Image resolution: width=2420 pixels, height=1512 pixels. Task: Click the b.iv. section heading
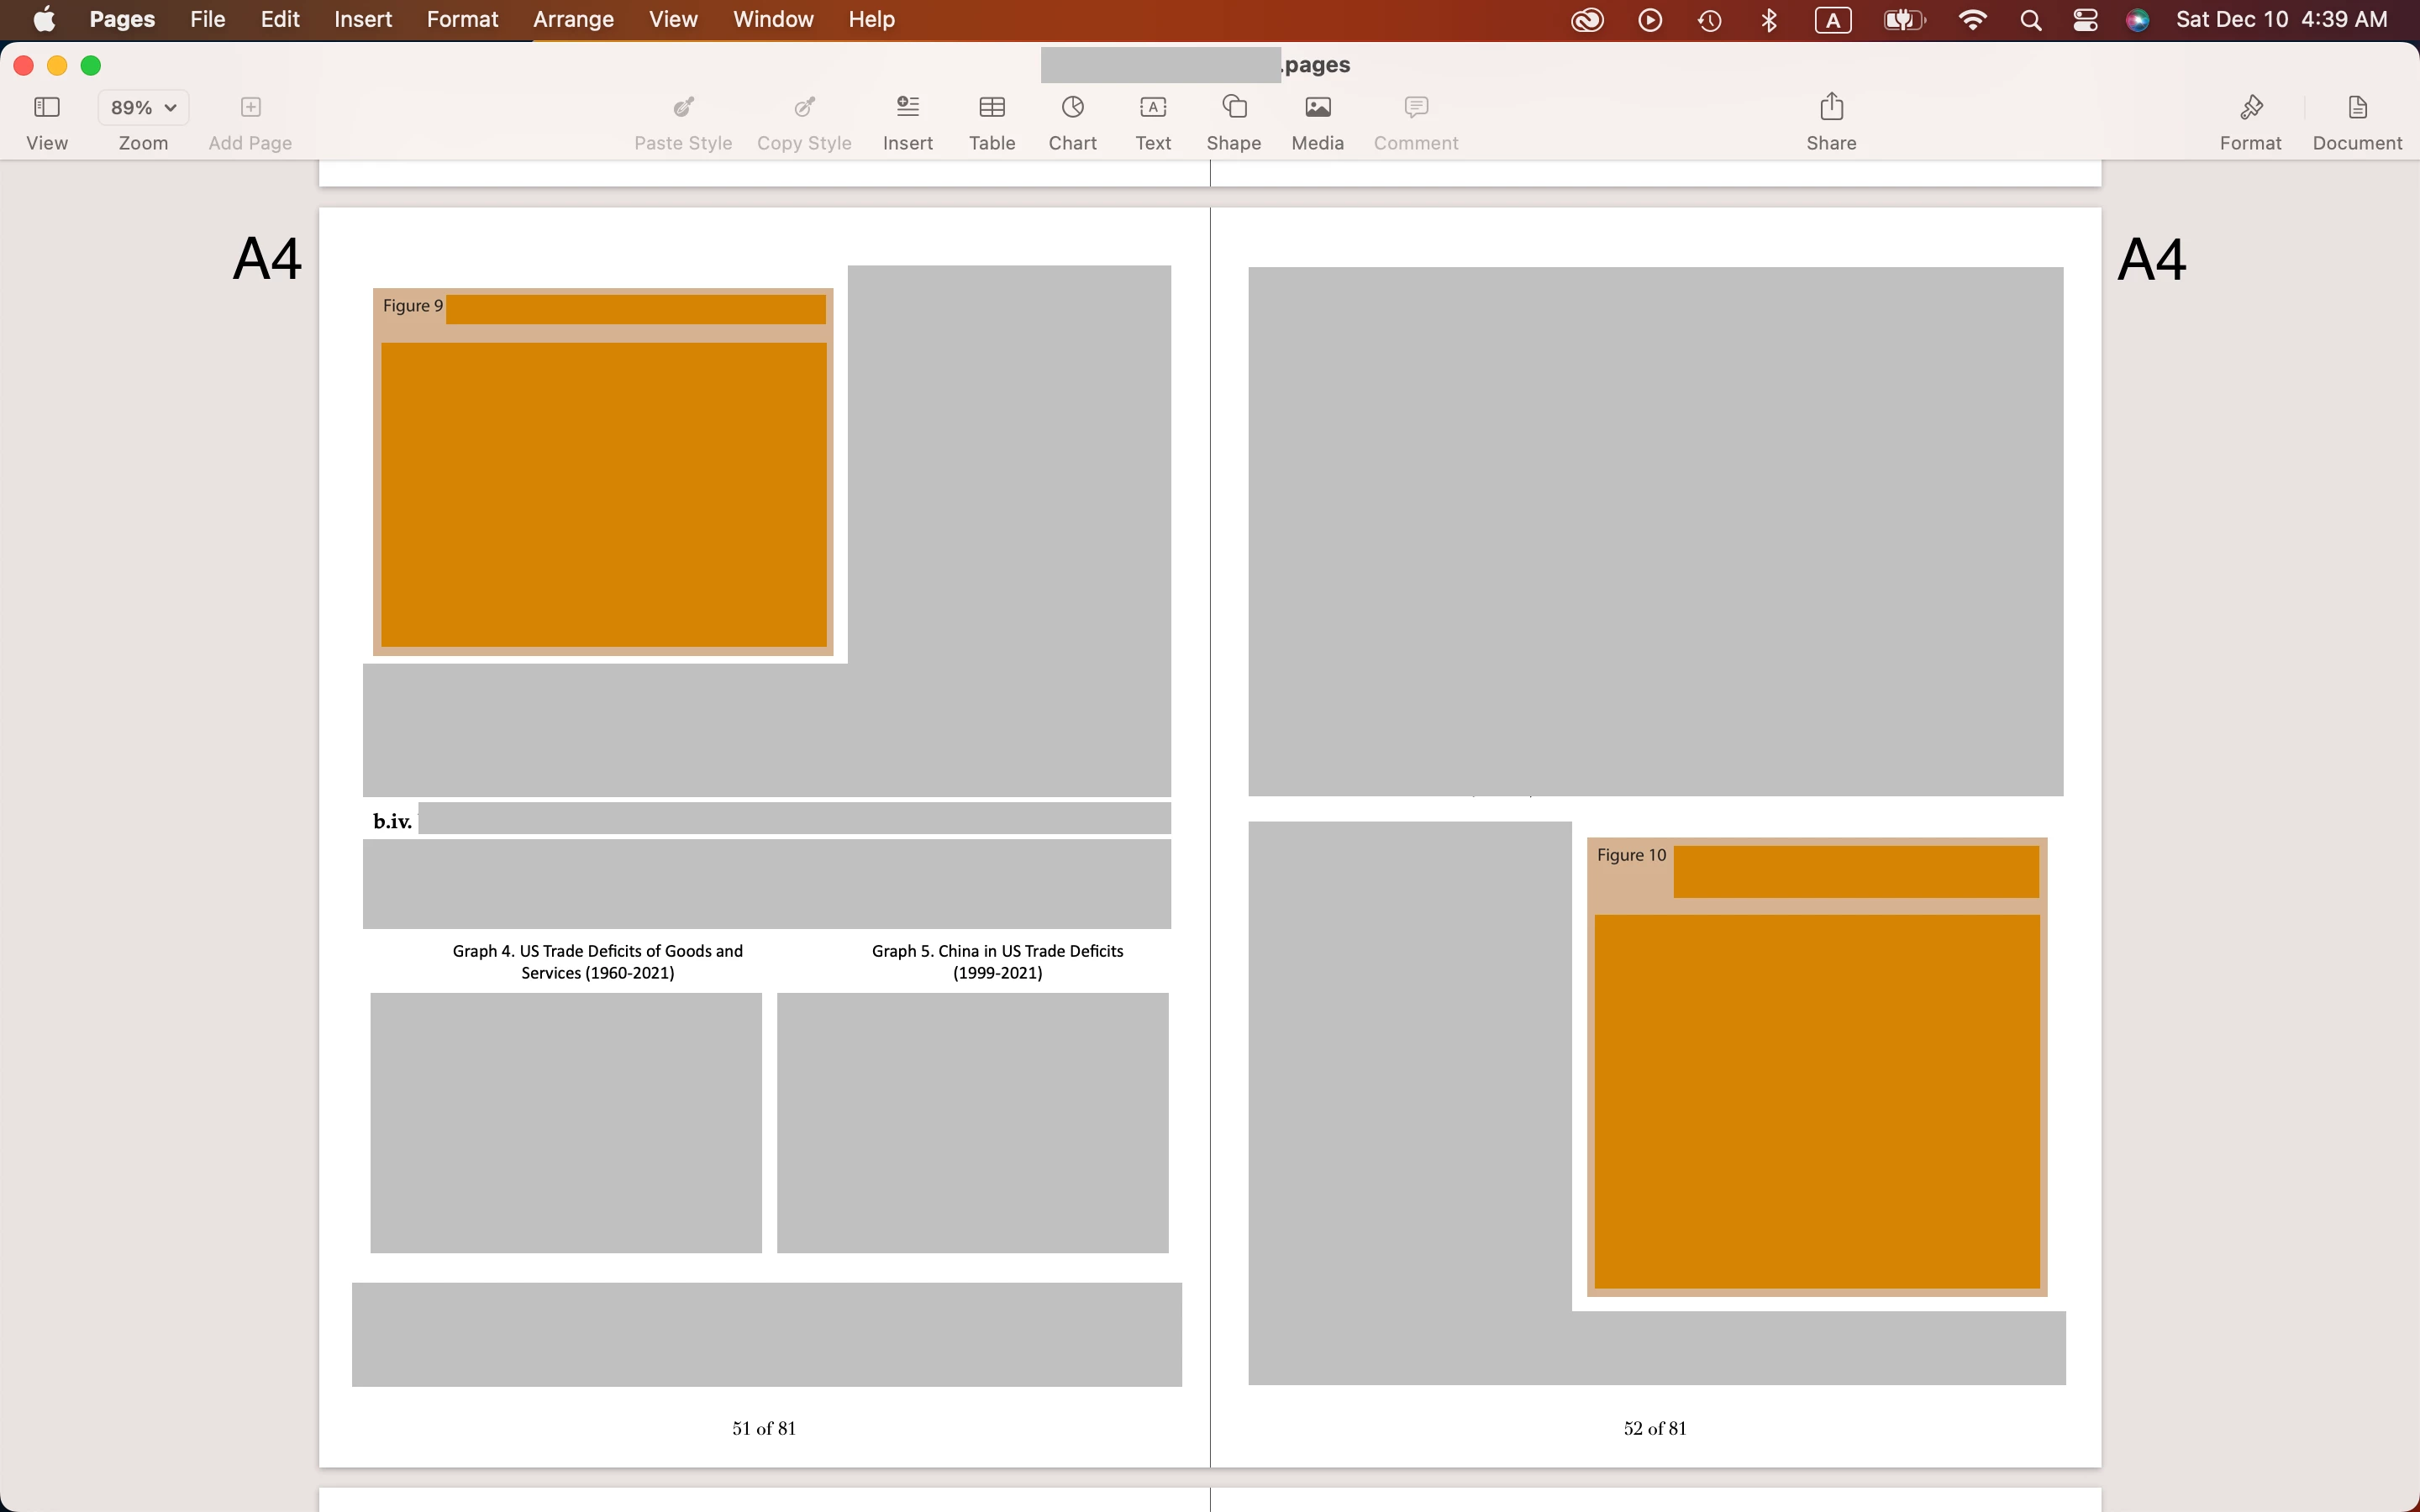tap(392, 821)
